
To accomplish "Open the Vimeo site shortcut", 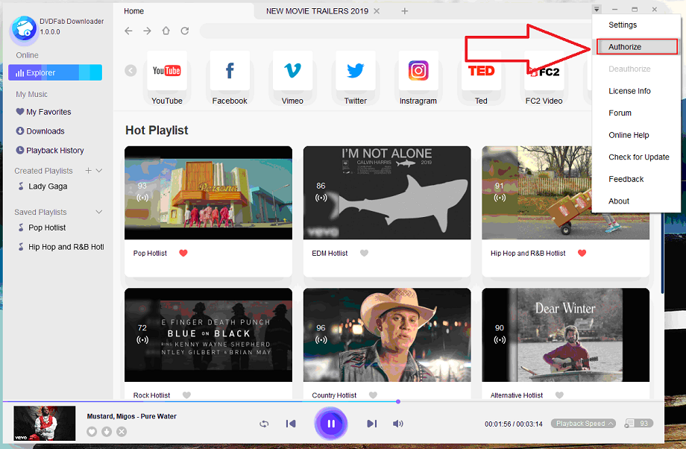I will pos(292,72).
